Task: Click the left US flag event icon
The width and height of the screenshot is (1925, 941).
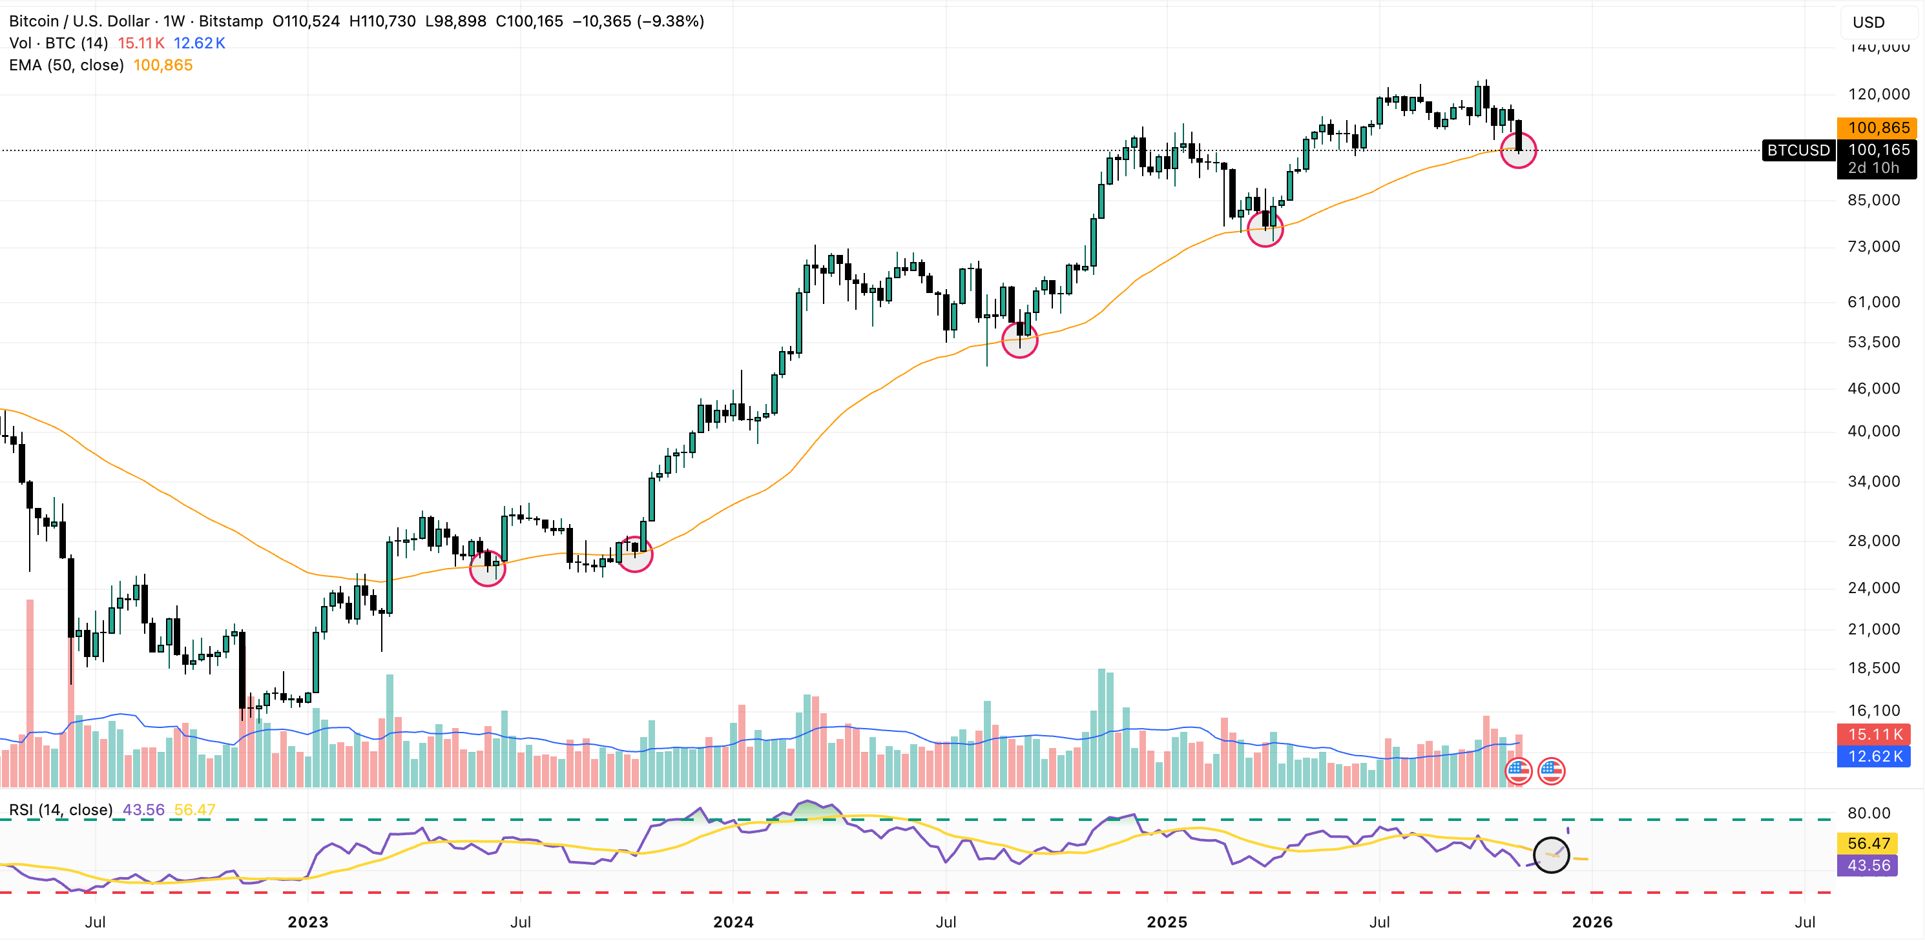Action: coord(1518,771)
